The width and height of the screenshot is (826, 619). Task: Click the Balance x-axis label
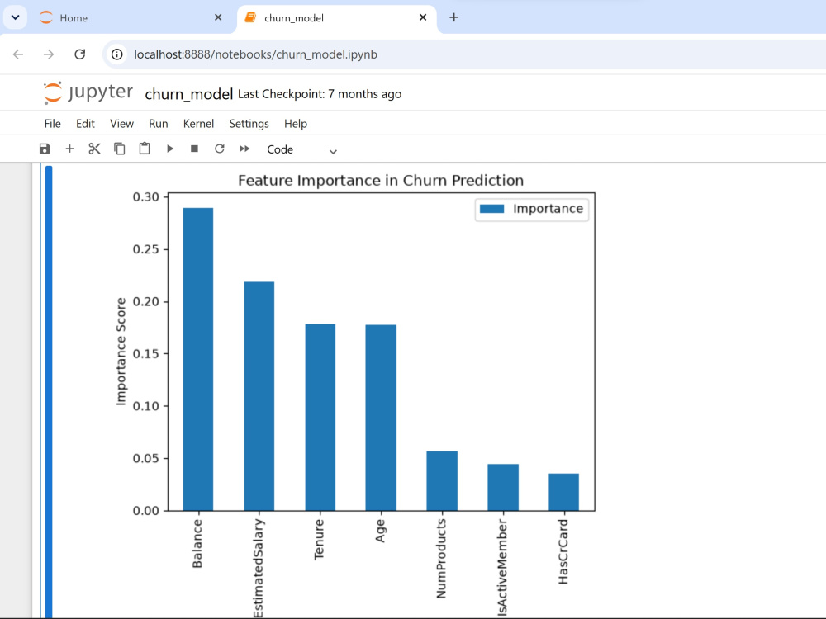coord(197,544)
